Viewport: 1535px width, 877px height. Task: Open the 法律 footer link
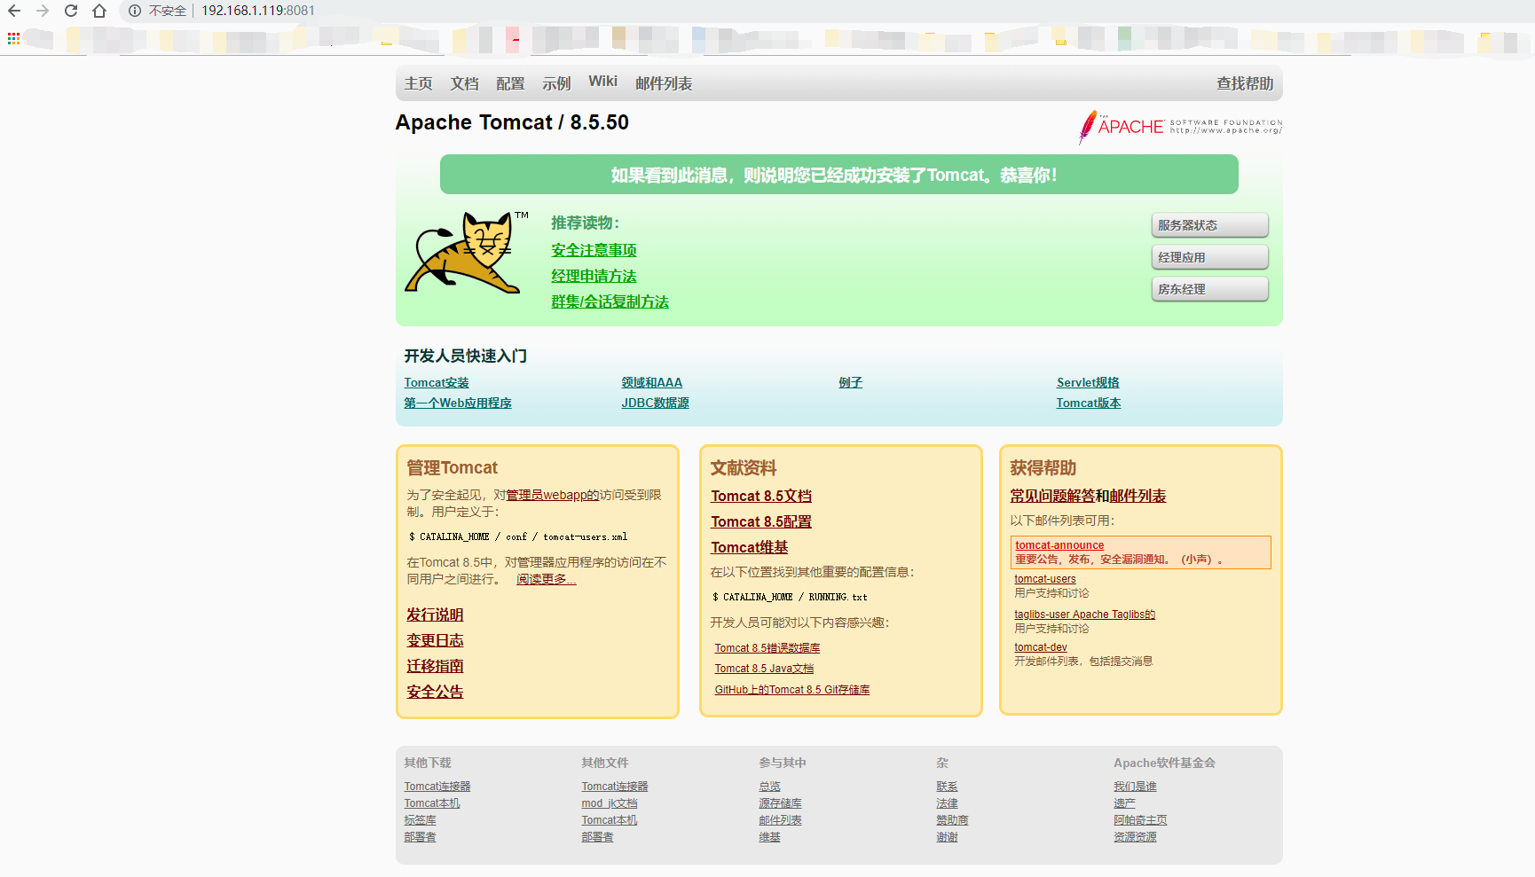tap(947, 803)
